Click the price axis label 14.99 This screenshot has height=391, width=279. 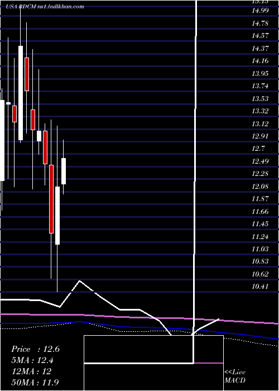click(x=260, y=11)
